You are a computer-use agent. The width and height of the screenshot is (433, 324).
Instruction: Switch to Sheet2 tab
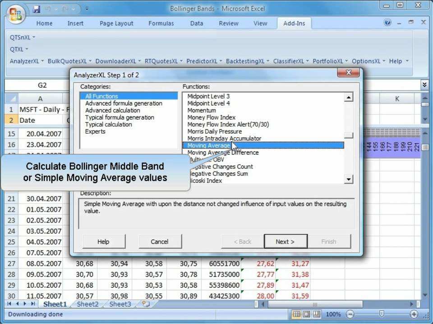pos(88,304)
